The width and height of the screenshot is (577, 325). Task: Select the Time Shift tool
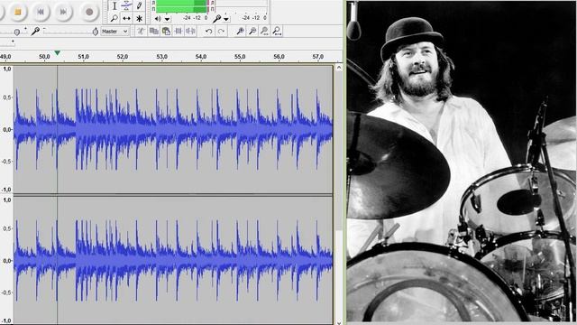point(126,18)
